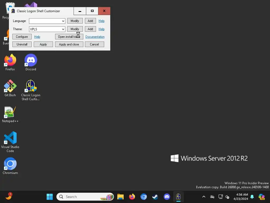Image resolution: width=270 pixels, height=203 pixels.
Task: Click the Apply button
Action: click(x=43, y=44)
